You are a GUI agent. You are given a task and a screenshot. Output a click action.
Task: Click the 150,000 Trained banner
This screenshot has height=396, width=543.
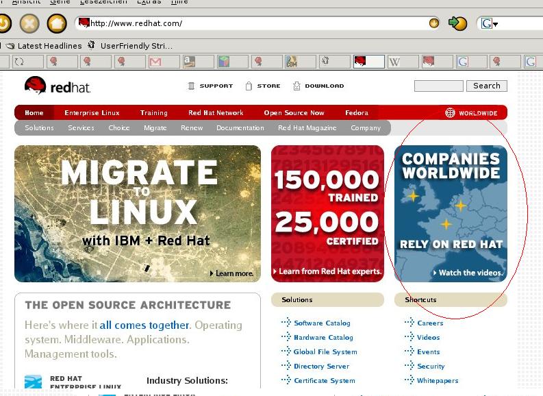point(327,214)
